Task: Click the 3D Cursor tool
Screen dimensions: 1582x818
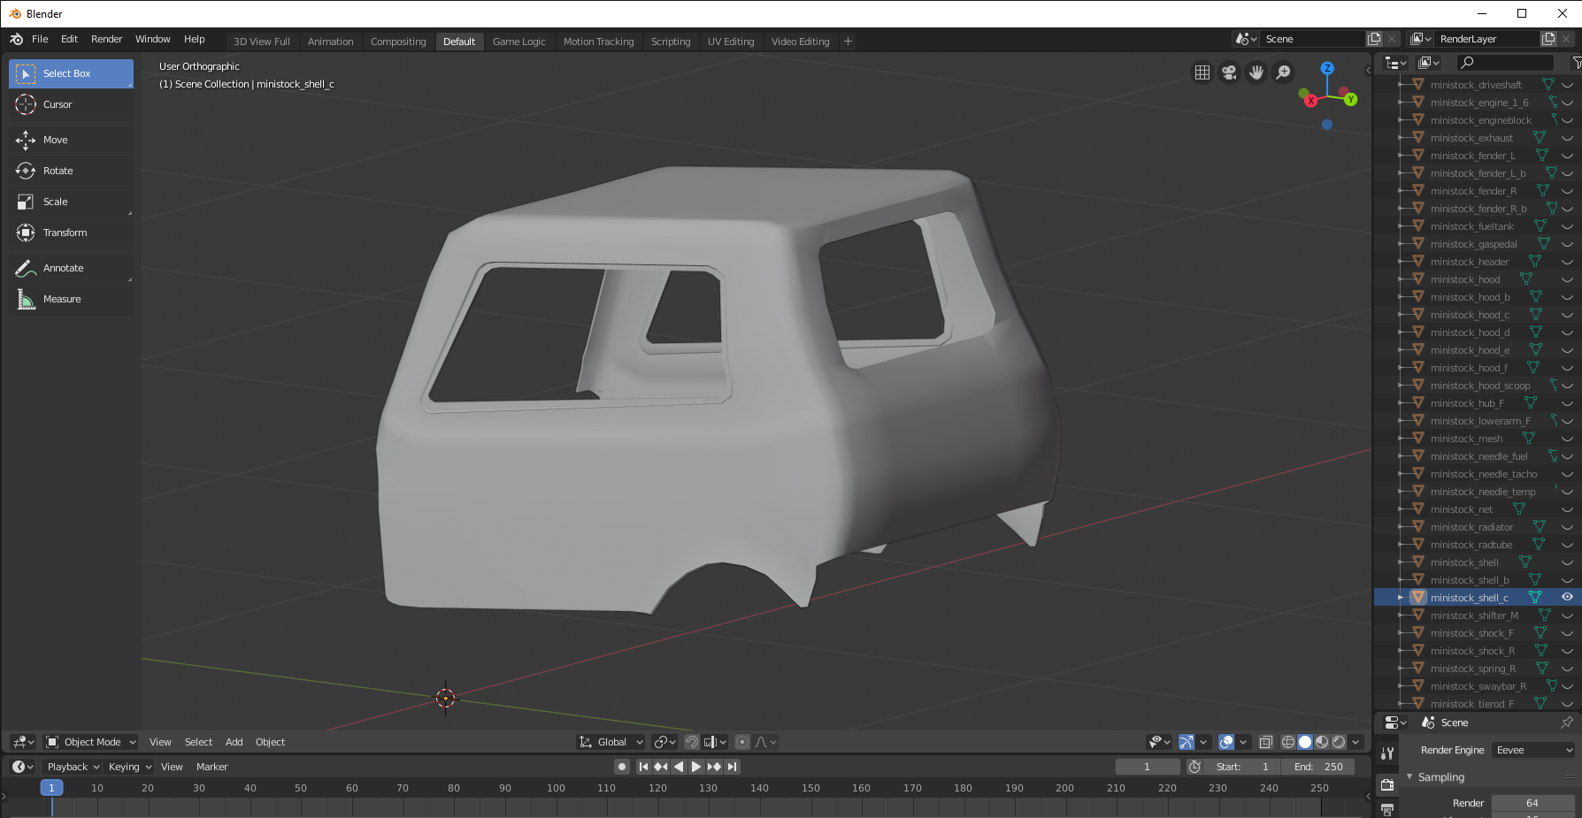Action: pyautogui.click(x=58, y=104)
